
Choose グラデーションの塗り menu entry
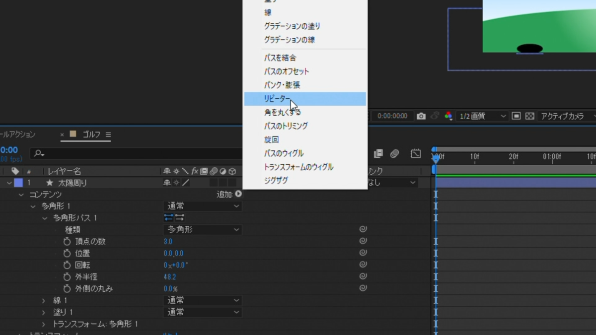coord(305,26)
